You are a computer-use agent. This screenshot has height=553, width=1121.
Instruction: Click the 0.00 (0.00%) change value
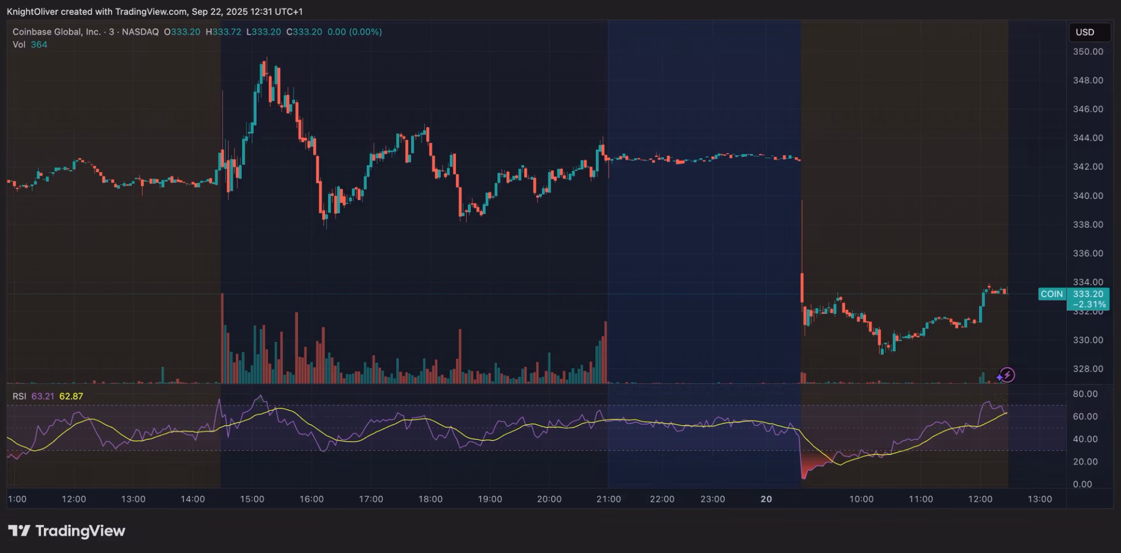354,32
